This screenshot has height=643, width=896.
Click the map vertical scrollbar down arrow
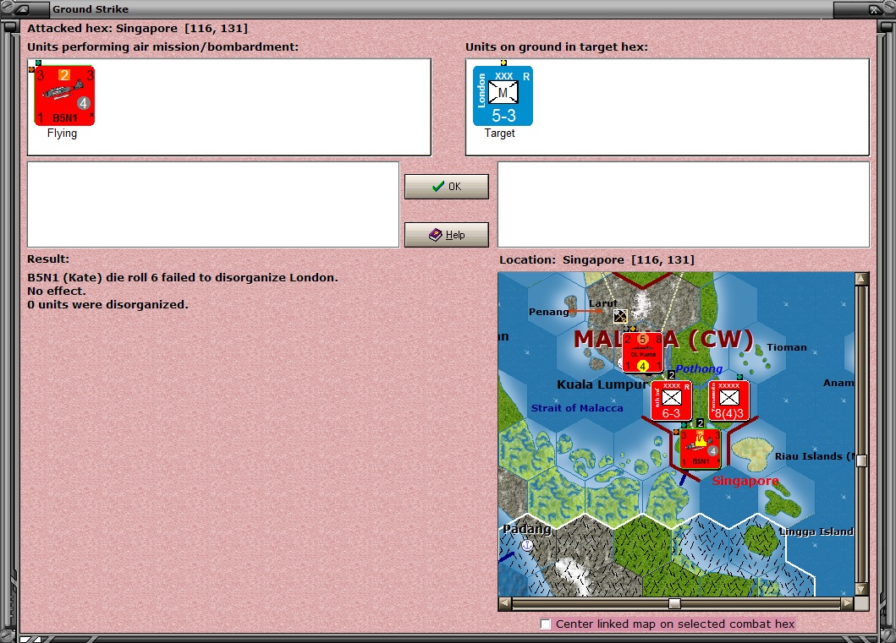[x=861, y=589]
